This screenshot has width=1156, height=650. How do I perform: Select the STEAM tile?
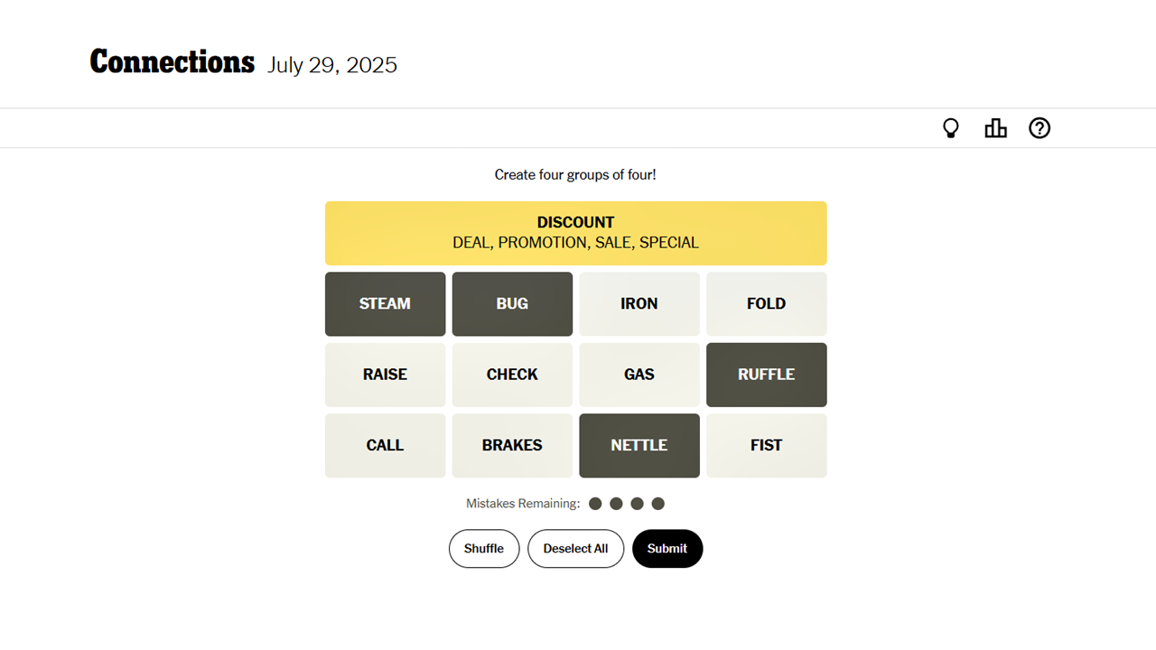tap(385, 303)
